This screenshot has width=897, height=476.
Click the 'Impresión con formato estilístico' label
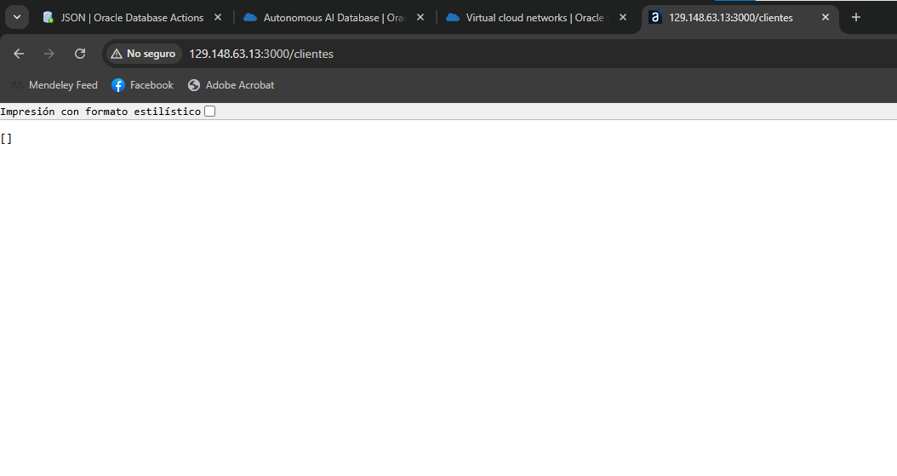coord(100,112)
